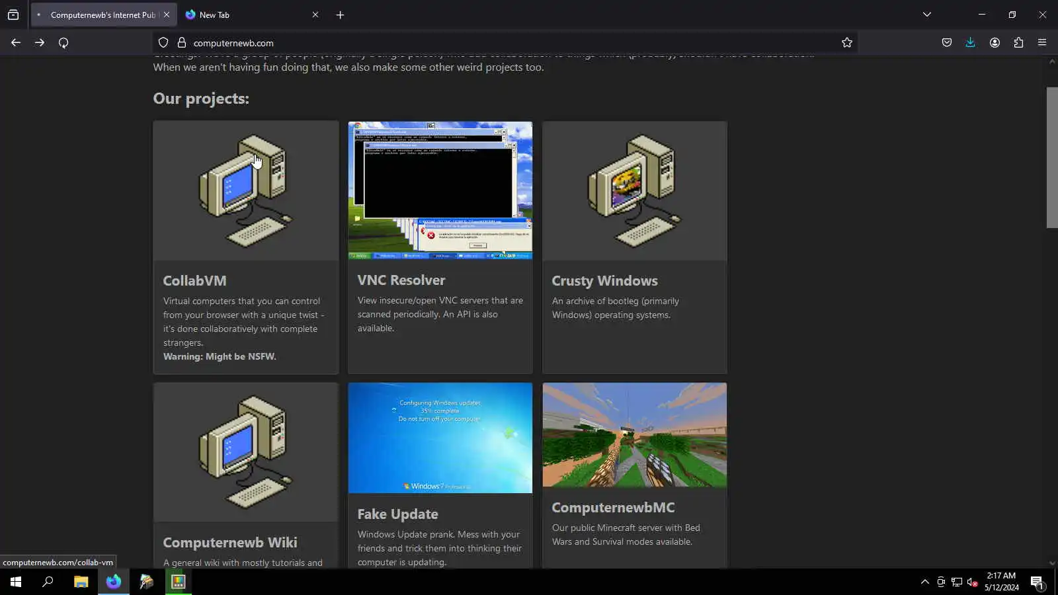Open the Fake Update project link
Image resolution: width=1058 pixels, height=595 pixels.
coord(398,514)
